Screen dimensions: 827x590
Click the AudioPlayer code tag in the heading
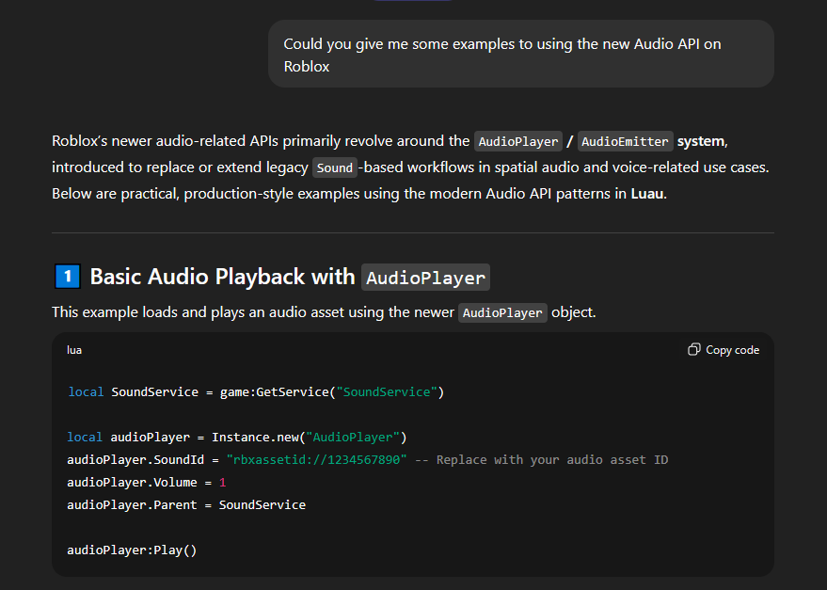(425, 278)
